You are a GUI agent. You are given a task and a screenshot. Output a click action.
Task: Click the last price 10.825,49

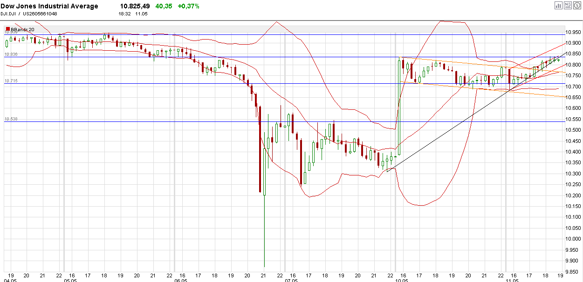[135, 6]
